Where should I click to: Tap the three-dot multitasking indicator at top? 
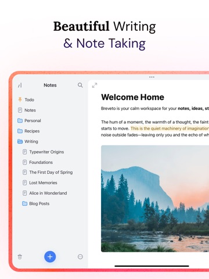coord(152,77)
